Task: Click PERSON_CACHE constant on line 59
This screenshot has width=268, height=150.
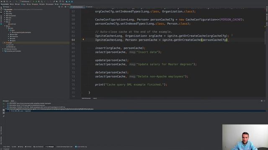Action: click(x=231, y=20)
